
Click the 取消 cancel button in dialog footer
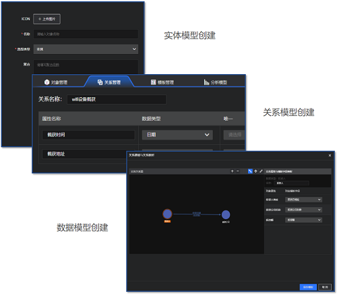pos(325,287)
